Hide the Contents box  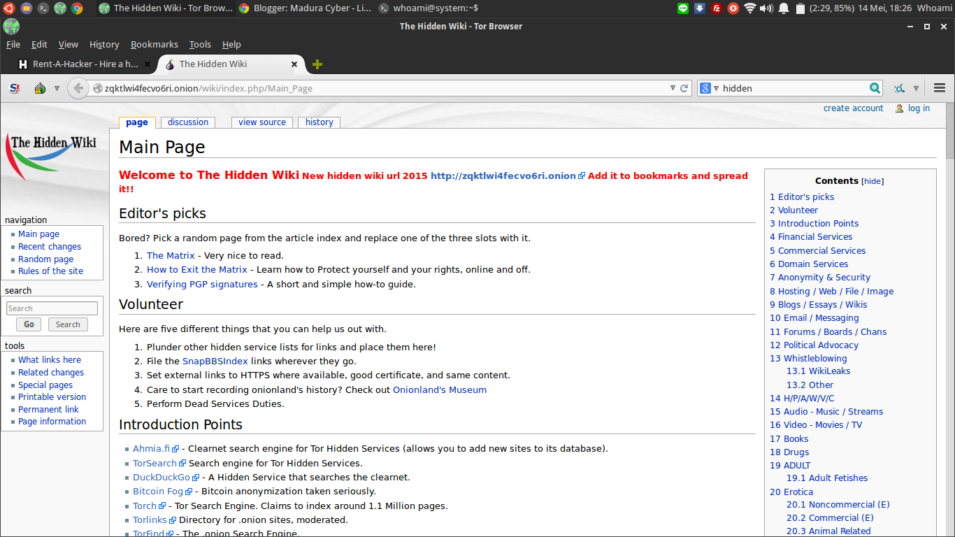click(873, 181)
